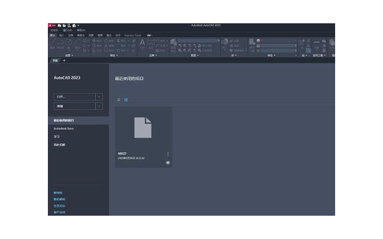Switch to the 管理 ribbon tab
Viewport: 383px width, 239px height.
[100, 35]
